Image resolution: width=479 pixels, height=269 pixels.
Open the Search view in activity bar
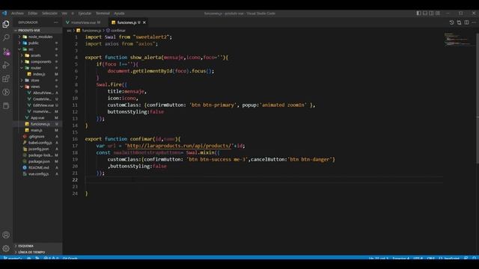(x=6, y=37)
